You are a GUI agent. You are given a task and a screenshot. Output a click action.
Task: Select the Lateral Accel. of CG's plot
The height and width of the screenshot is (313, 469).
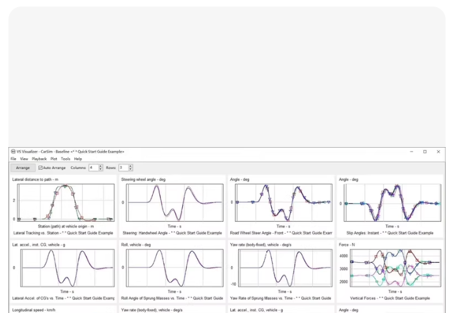pos(67,268)
